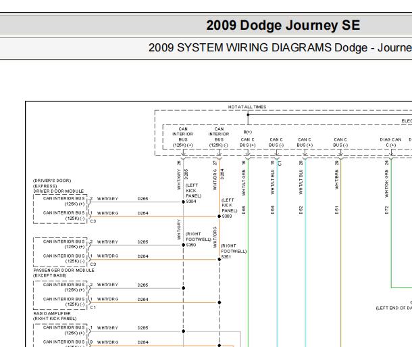Click the '(DRIVER'S DOOR)' location label
This screenshot has width=412, height=347.
click(x=52, y=181)
